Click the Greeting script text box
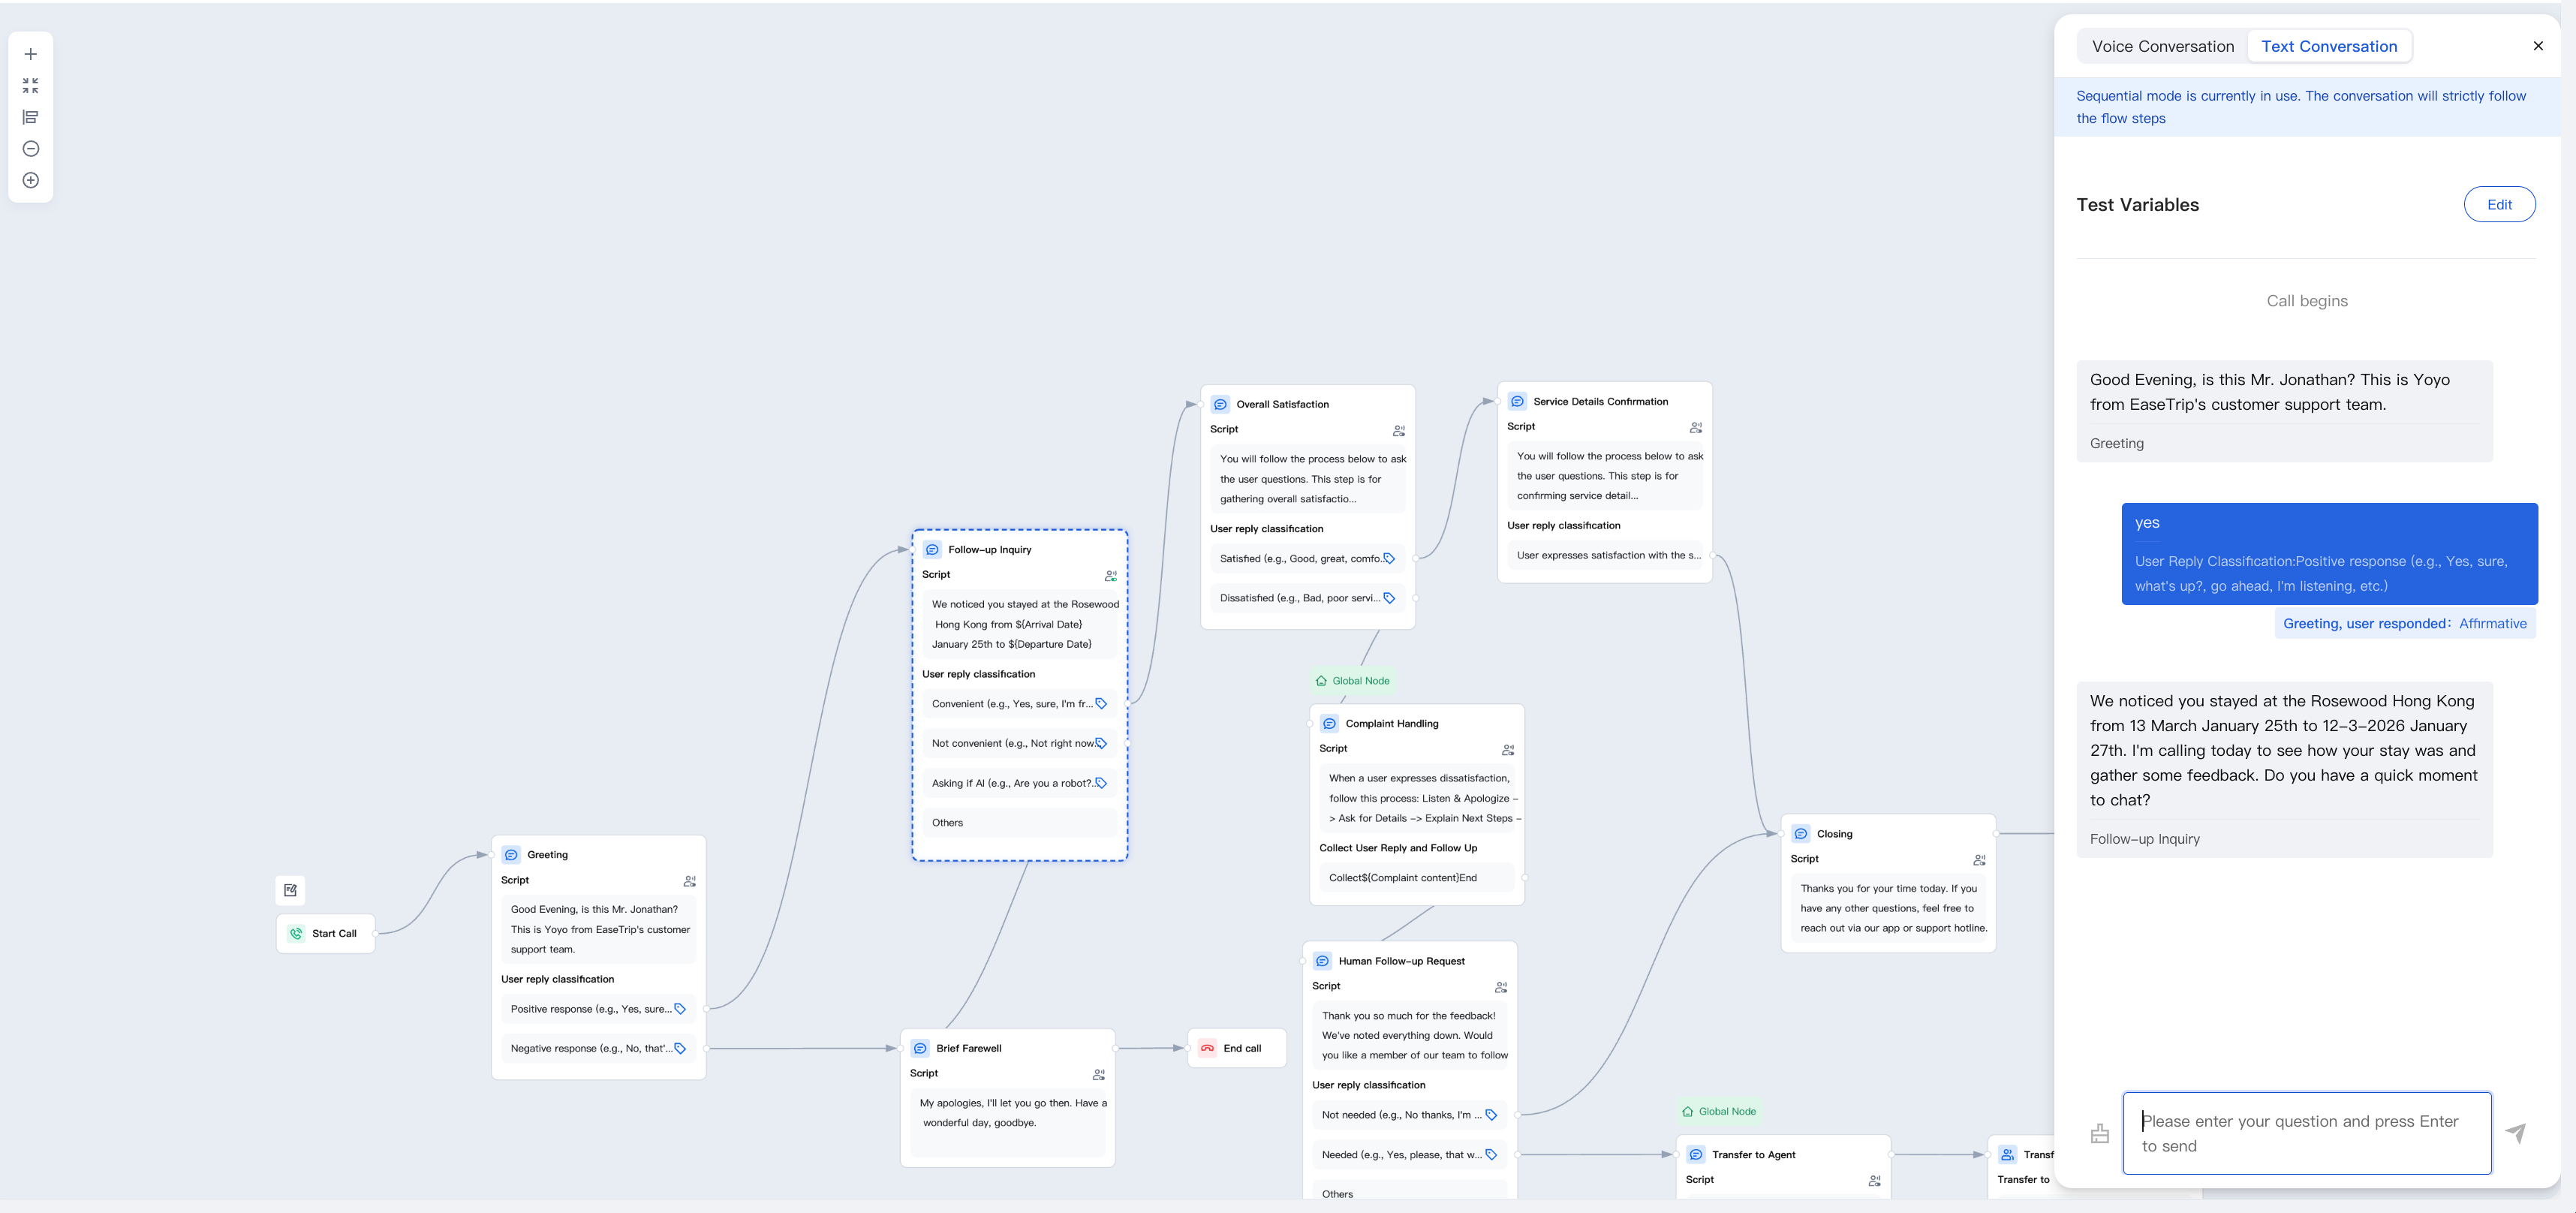2576x1213 pixels. 598,929
